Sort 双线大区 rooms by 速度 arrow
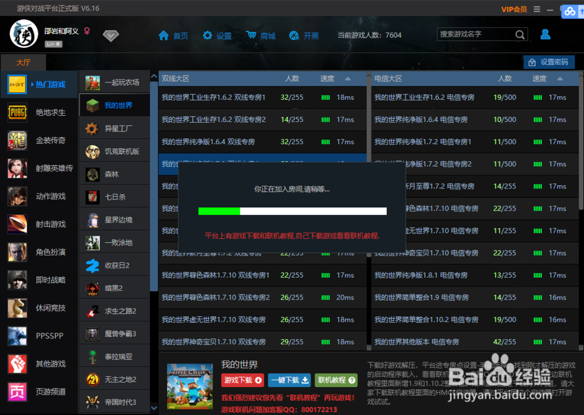 (x=348, y=79)
